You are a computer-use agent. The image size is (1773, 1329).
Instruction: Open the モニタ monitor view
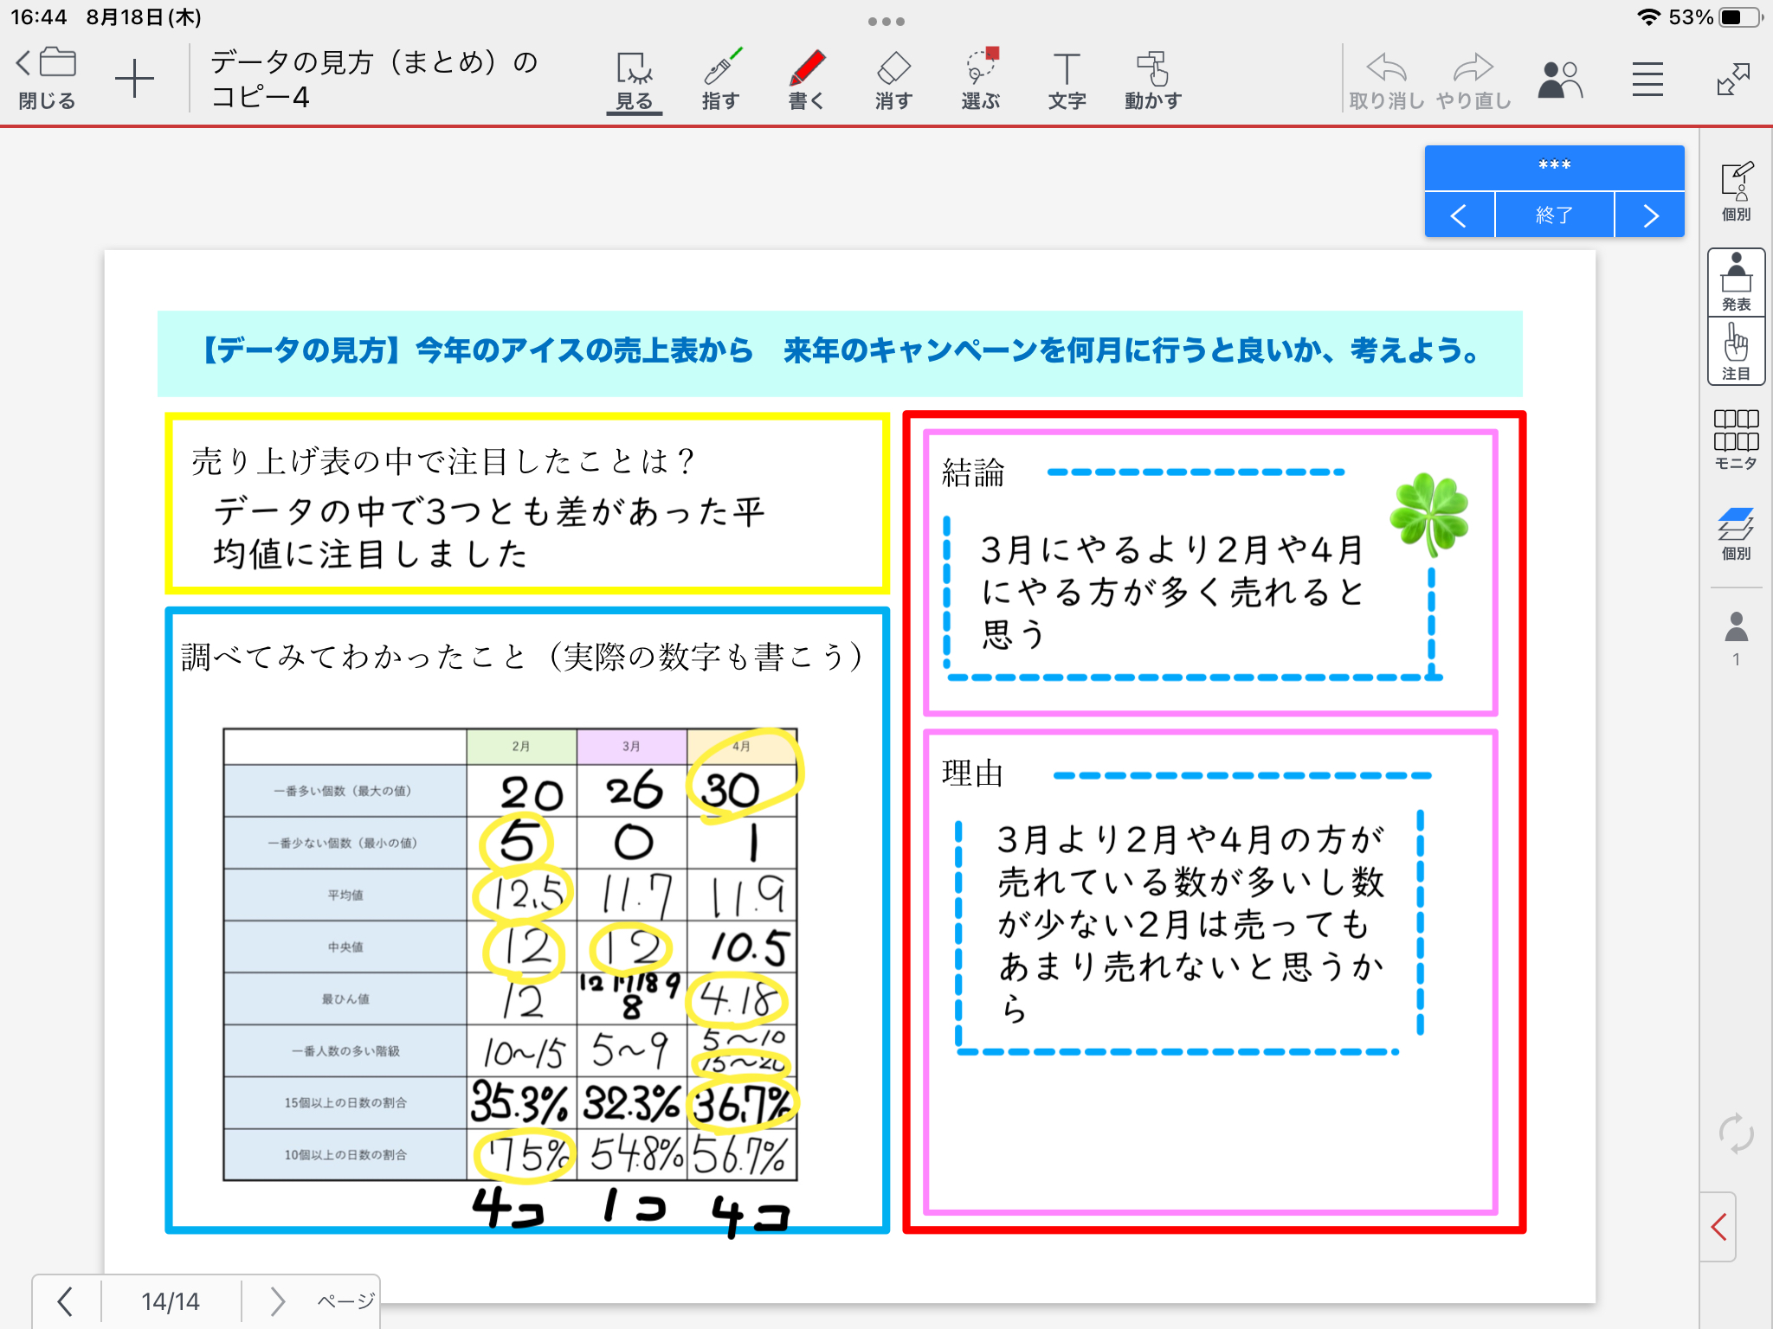point(1736,440)
